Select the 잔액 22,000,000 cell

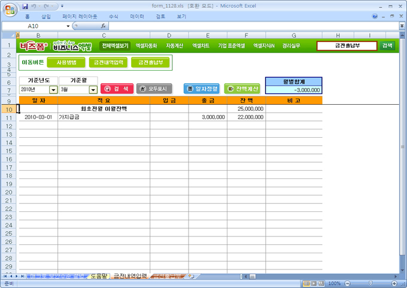click(247, 117)
